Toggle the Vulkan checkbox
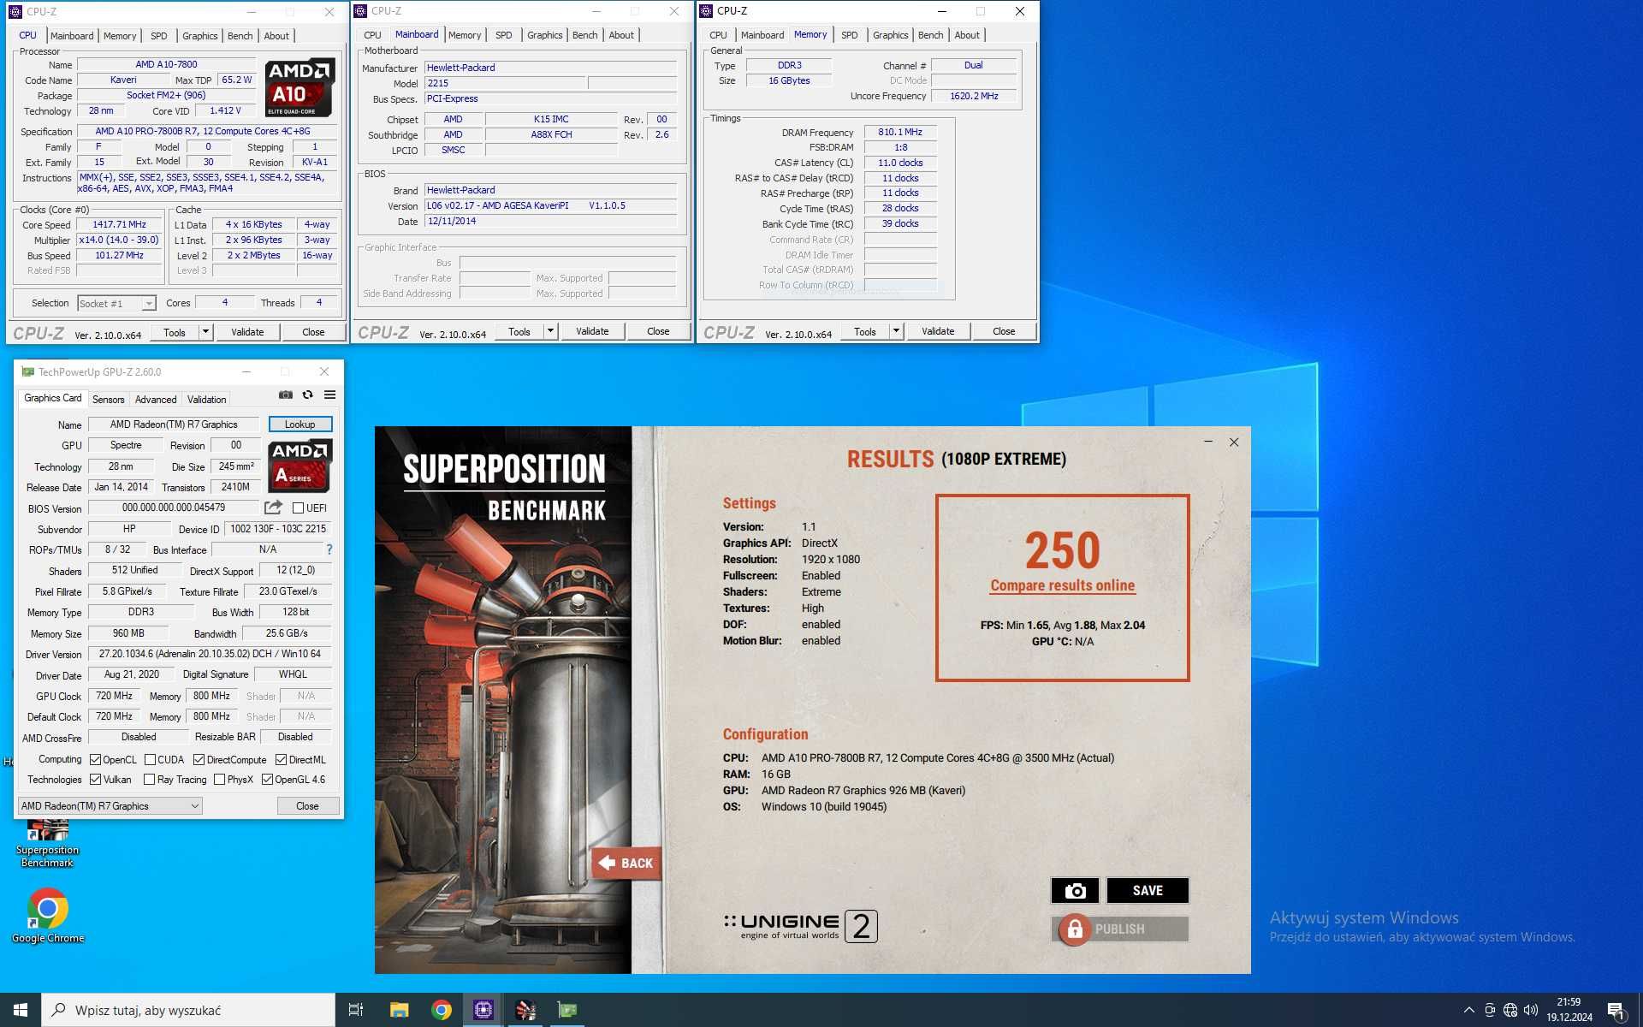Image resolution: width=1643 pixels, height=1027 pixels. pyautogui.click(x=95, y=780)
